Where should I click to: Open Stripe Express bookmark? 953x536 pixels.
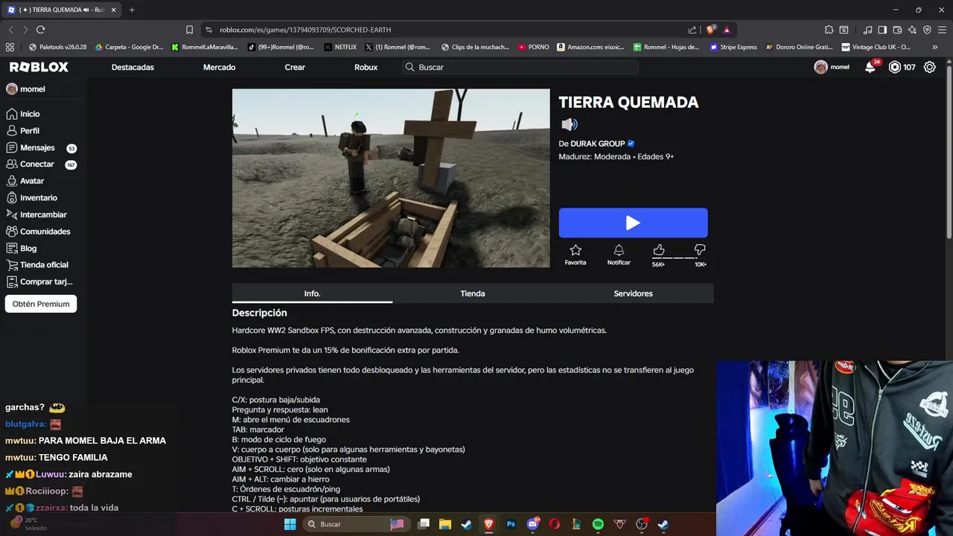(x=733, y=47)
